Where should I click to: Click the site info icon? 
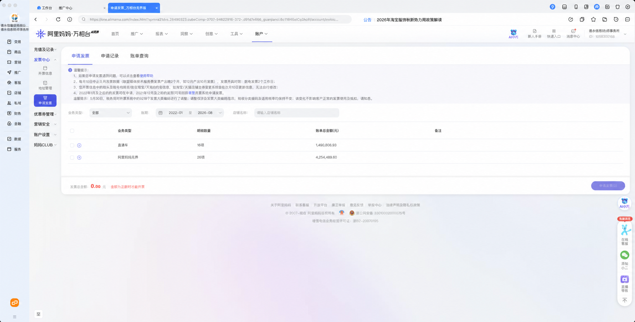tap(69, 19)
